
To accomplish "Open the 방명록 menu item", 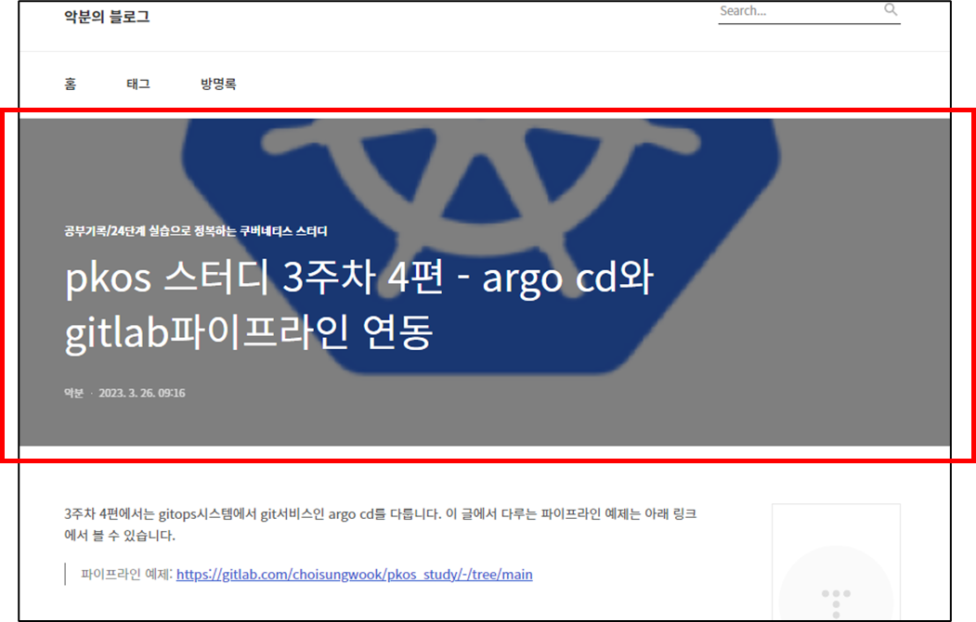I will [x=218, y=84].
